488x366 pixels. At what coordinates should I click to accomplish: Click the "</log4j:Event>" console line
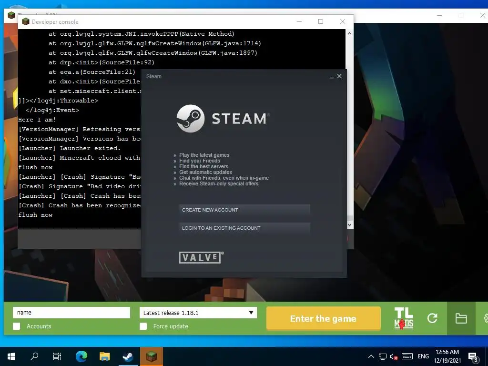tap(52, 110)
